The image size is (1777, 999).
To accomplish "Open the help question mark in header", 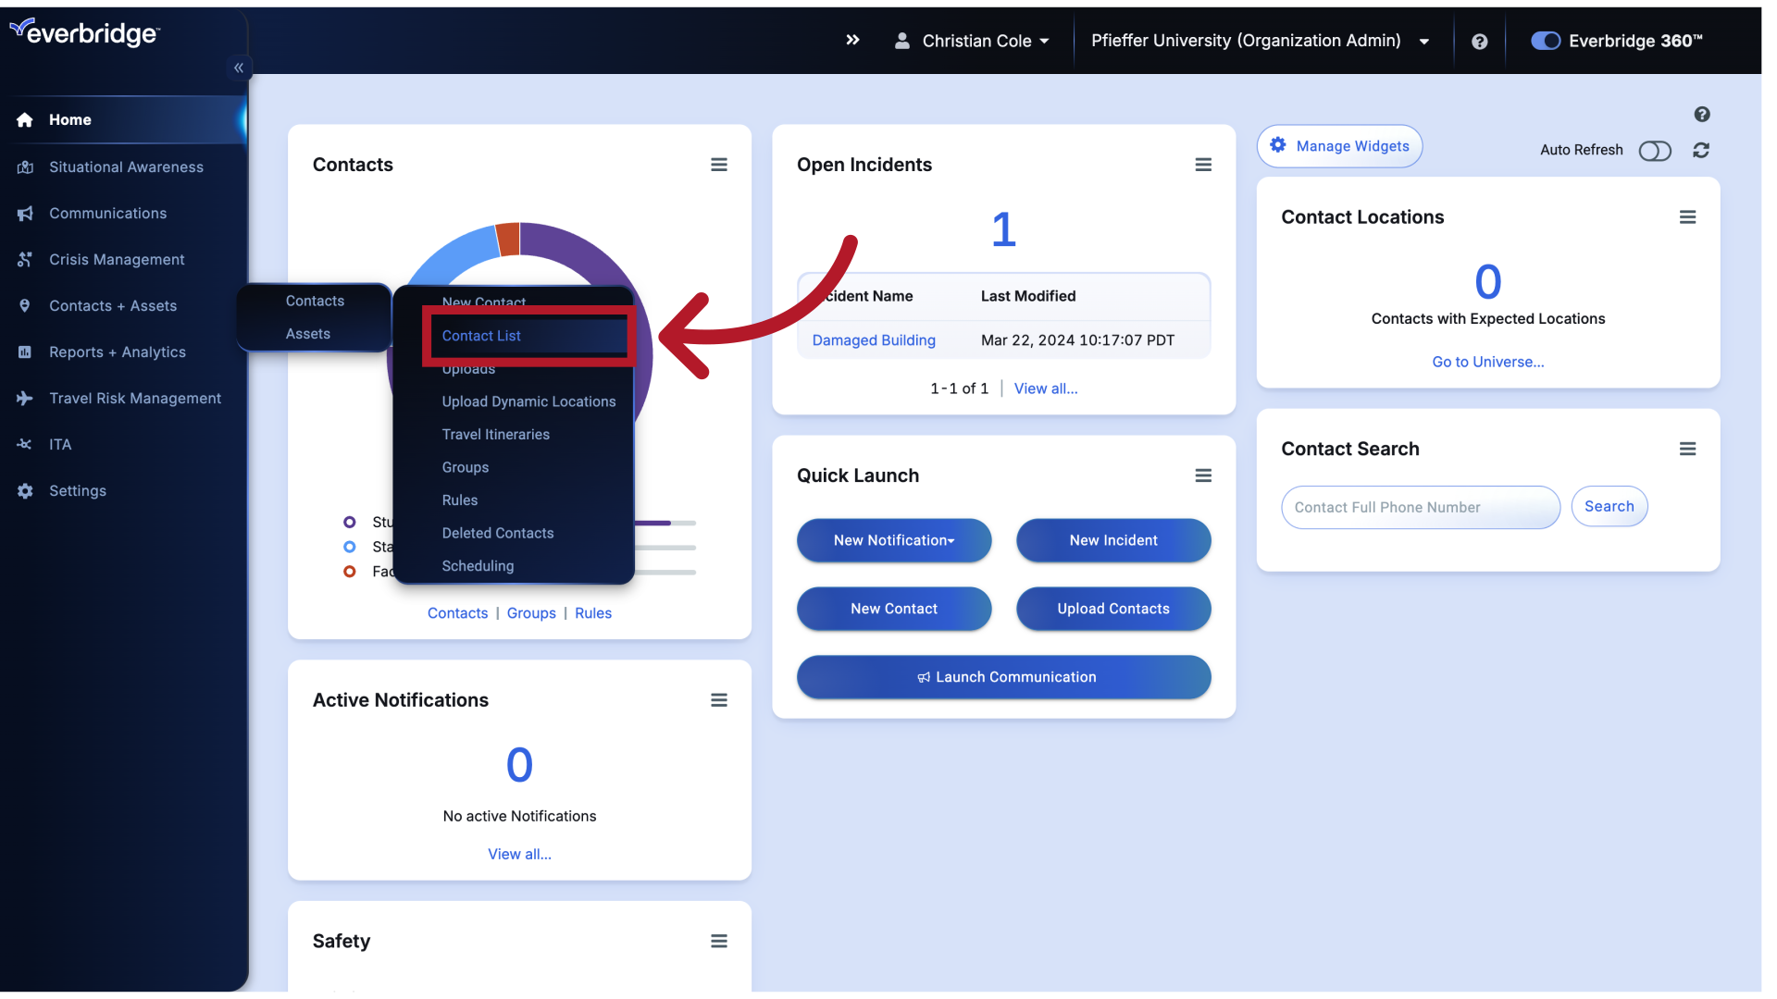I will click(1479, 42).
